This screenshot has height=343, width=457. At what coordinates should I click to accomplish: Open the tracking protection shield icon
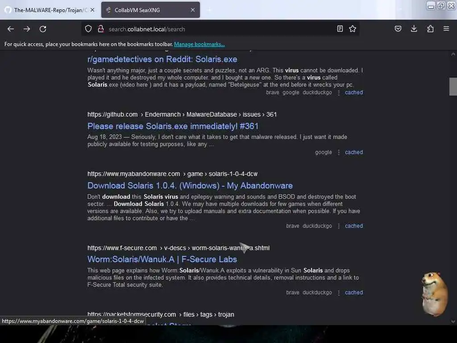point(88,29)
